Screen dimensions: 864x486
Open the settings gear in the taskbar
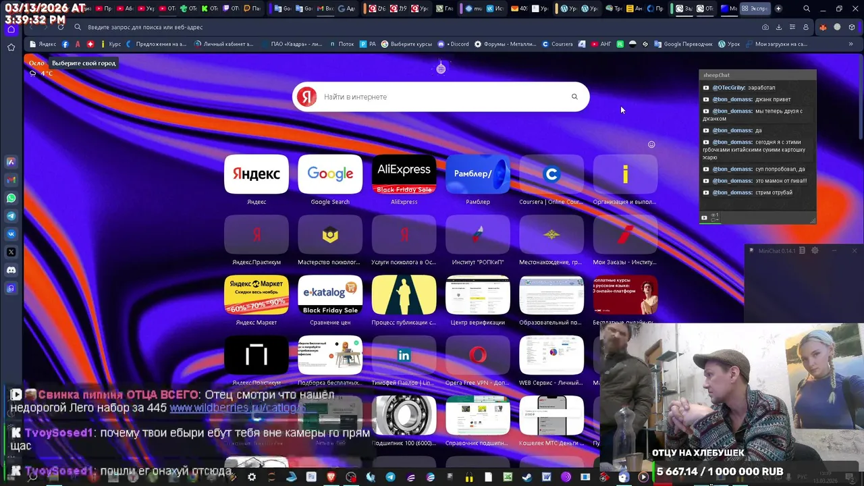[252, 477]
